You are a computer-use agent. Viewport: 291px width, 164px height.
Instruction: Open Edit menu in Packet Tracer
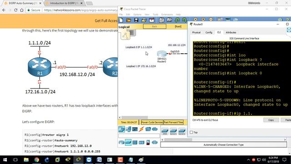tap(128, 15)
